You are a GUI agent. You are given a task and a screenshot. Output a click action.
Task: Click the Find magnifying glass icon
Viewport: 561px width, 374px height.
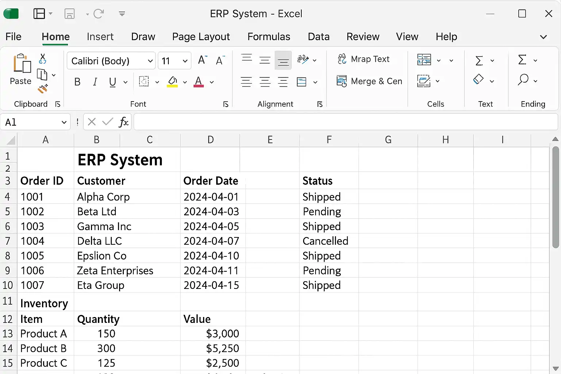pos(523,80)
